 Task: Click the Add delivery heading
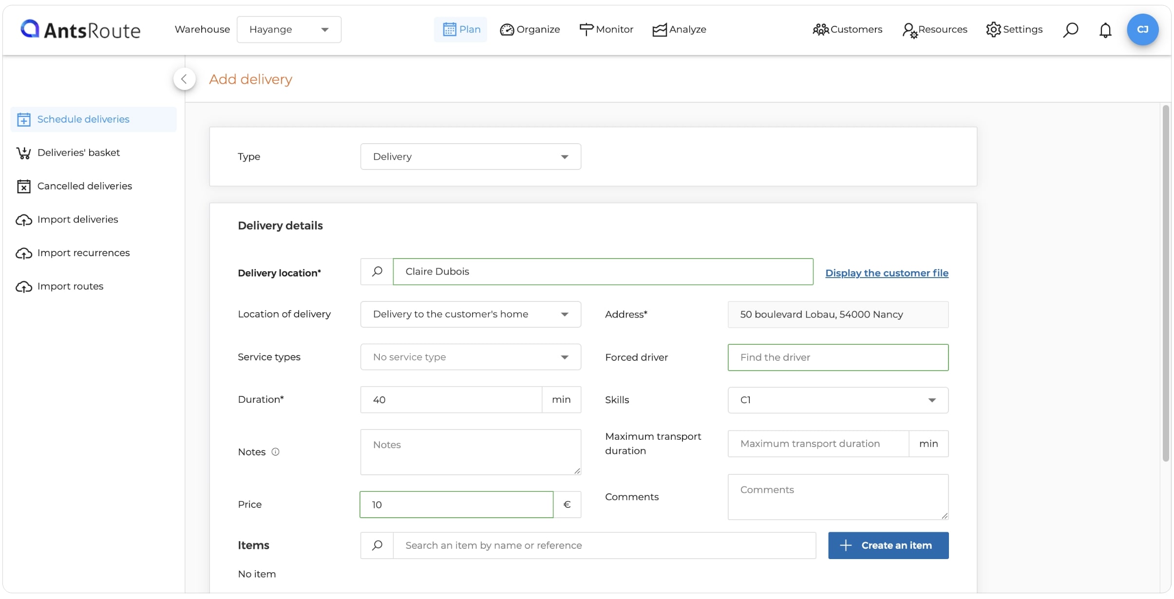tap(250, 79)
